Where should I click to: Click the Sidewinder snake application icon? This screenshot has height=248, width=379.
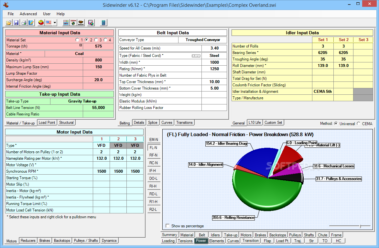click(6, 5)
